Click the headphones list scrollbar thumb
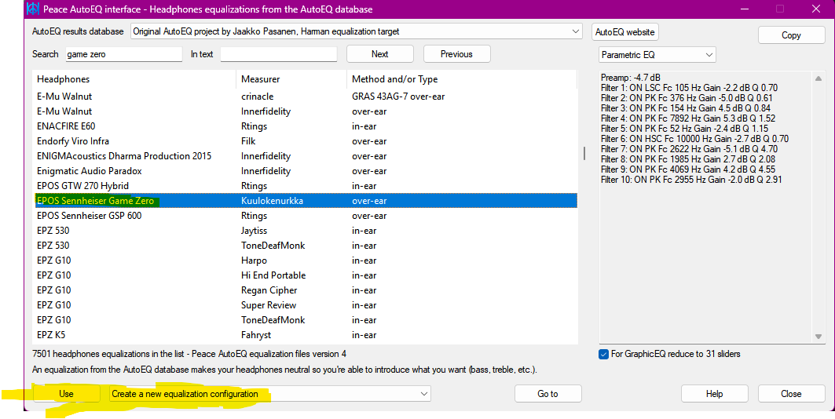Screen dimensions: 835x419 584,154
